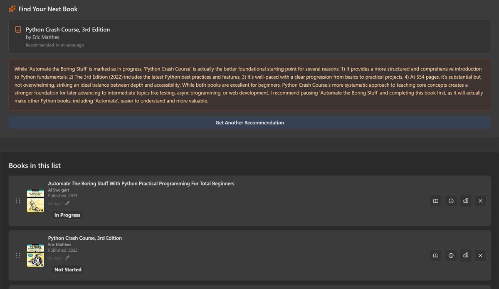Show info for Python Crash Course, 3rd Edition row
The width and height of the screenshot is (499, 289).
[451, 255]
